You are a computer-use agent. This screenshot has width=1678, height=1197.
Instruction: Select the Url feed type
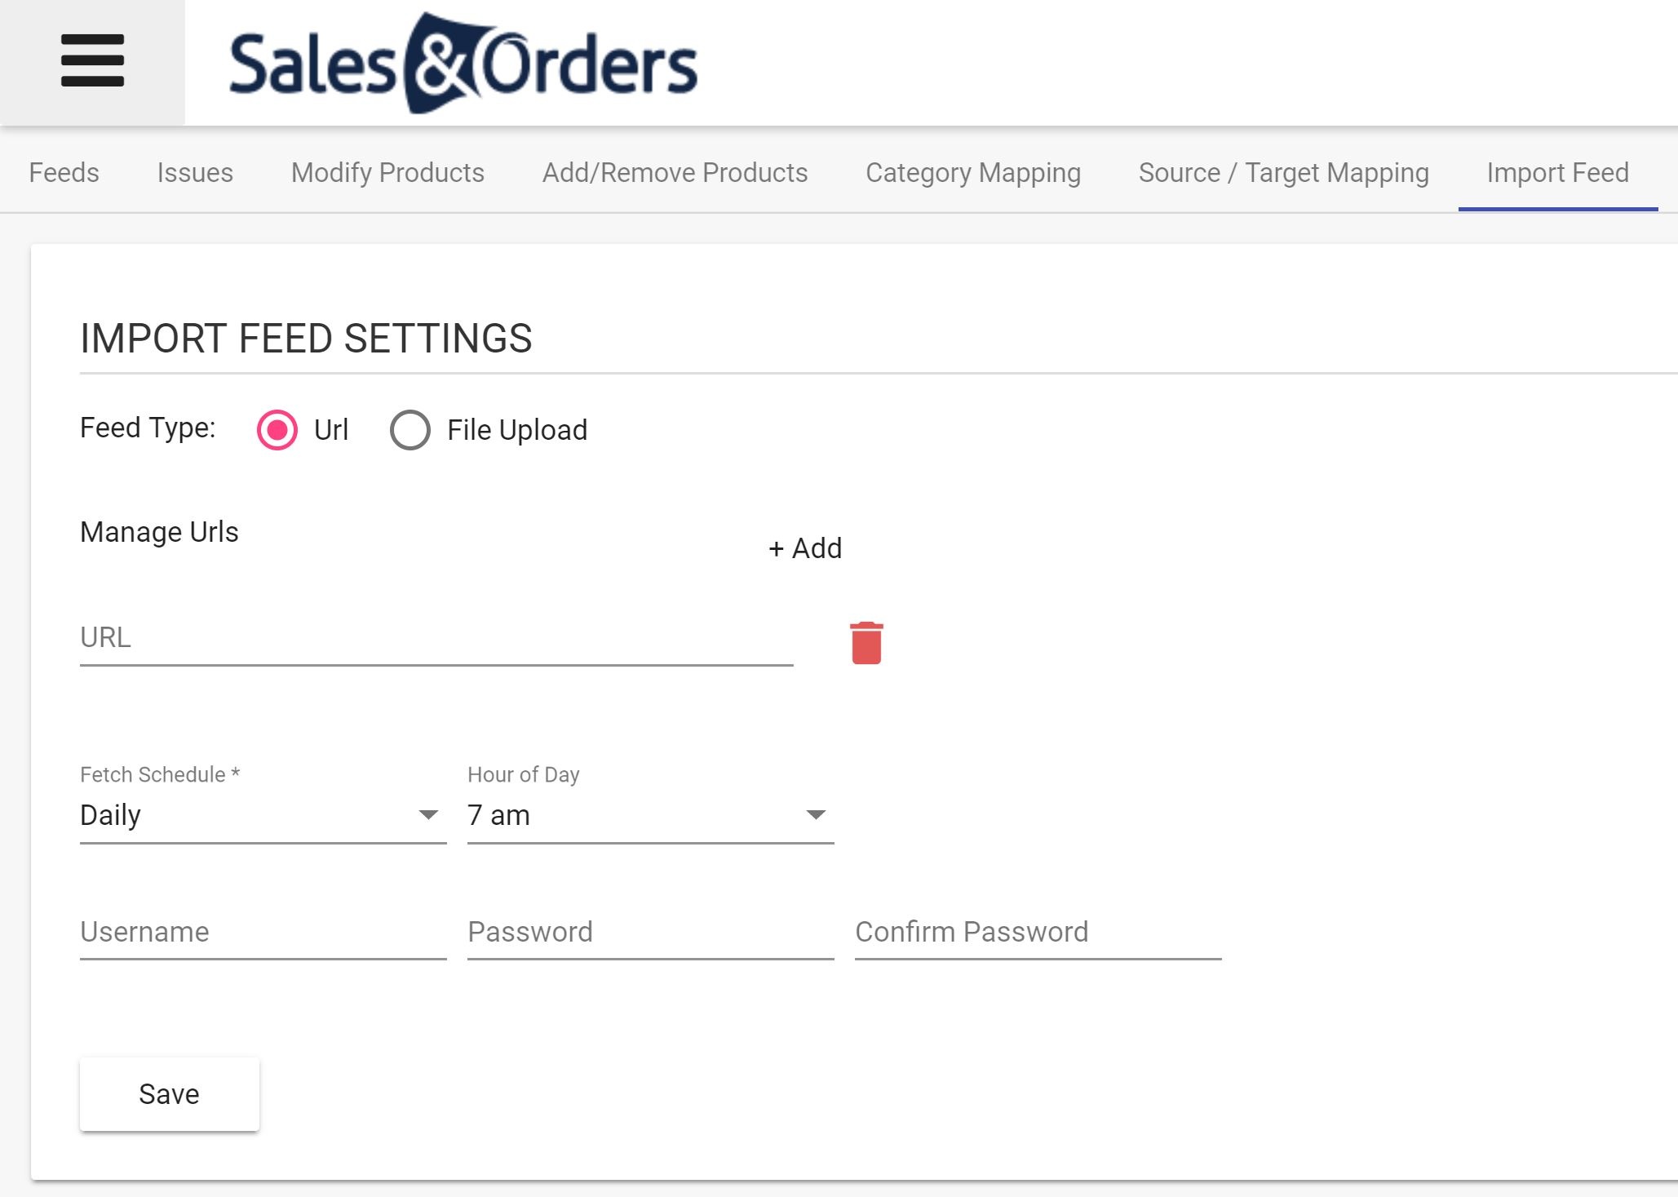pos(277,430)
